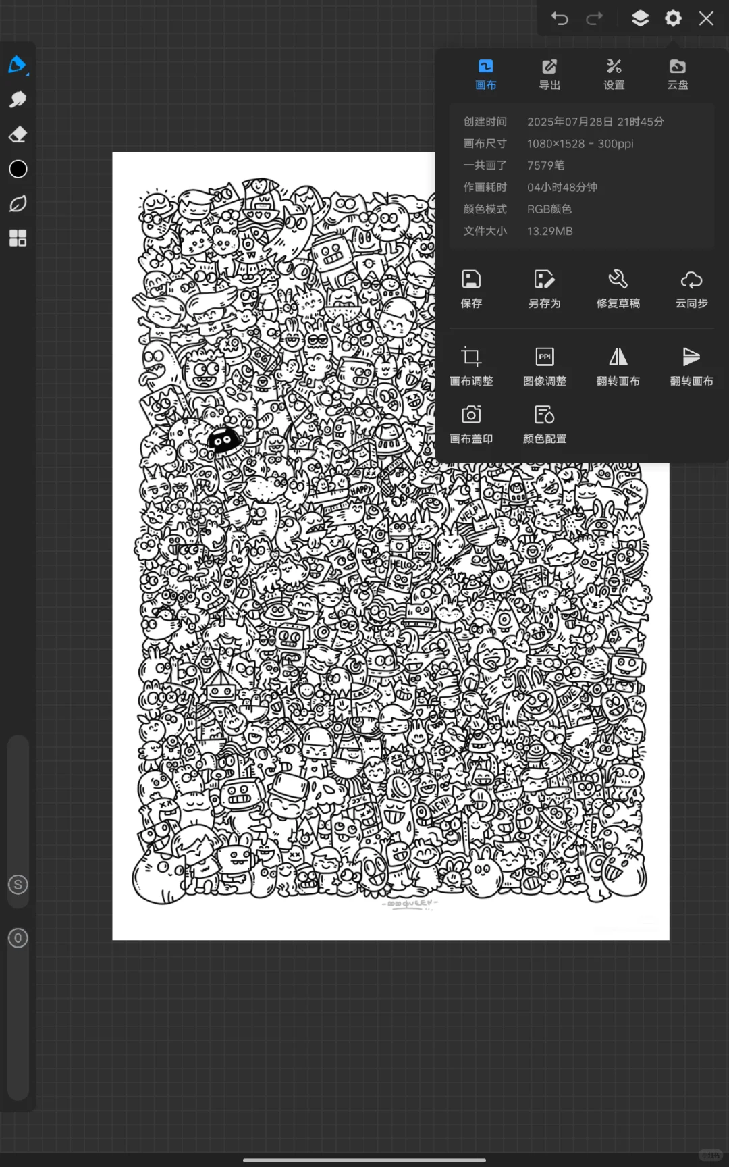This screenshot has width=729, height=1167.
Task: Open the selection lasso tool
Action: coord(18,203)
